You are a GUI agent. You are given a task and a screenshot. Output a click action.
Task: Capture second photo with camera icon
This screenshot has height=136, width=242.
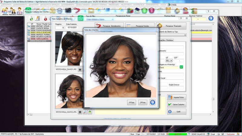(x=80, y=112)
